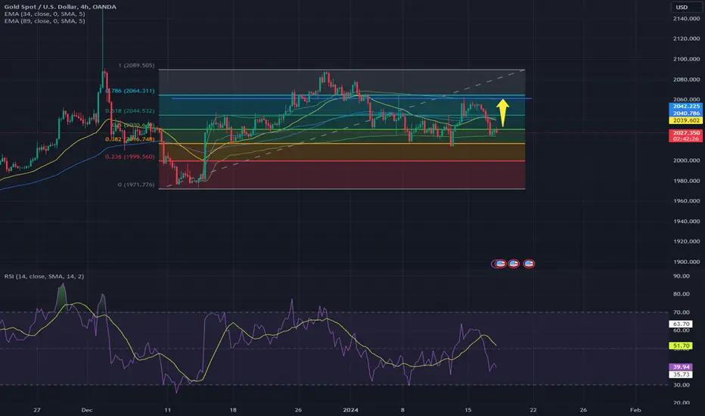Click the 02:42:26 bar countdown label
The image size is (705, 416).
685,139
